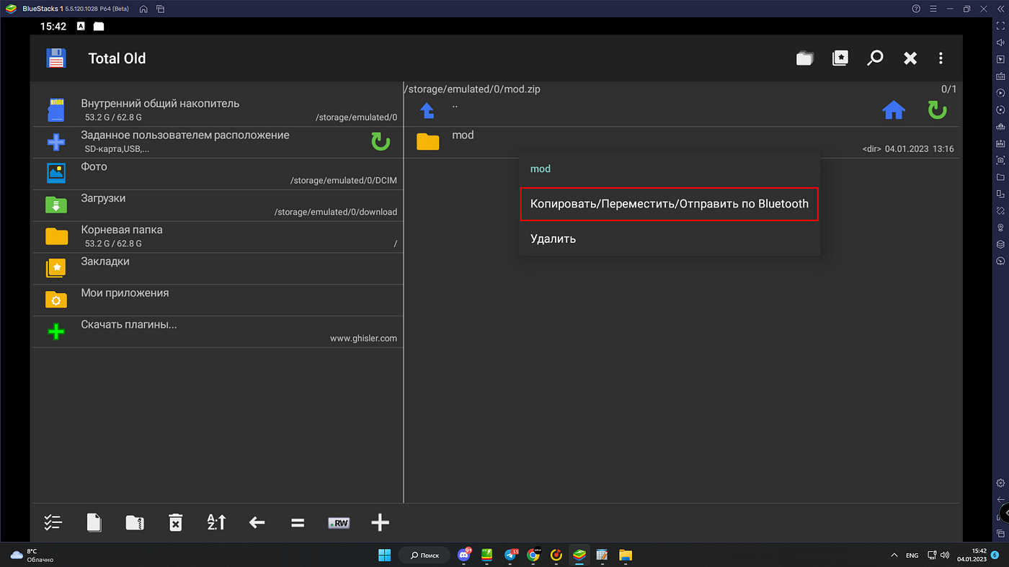The image size is (1009, 567).
Task: Open BlueStacks home button in title bar
Action: (143, 9)
